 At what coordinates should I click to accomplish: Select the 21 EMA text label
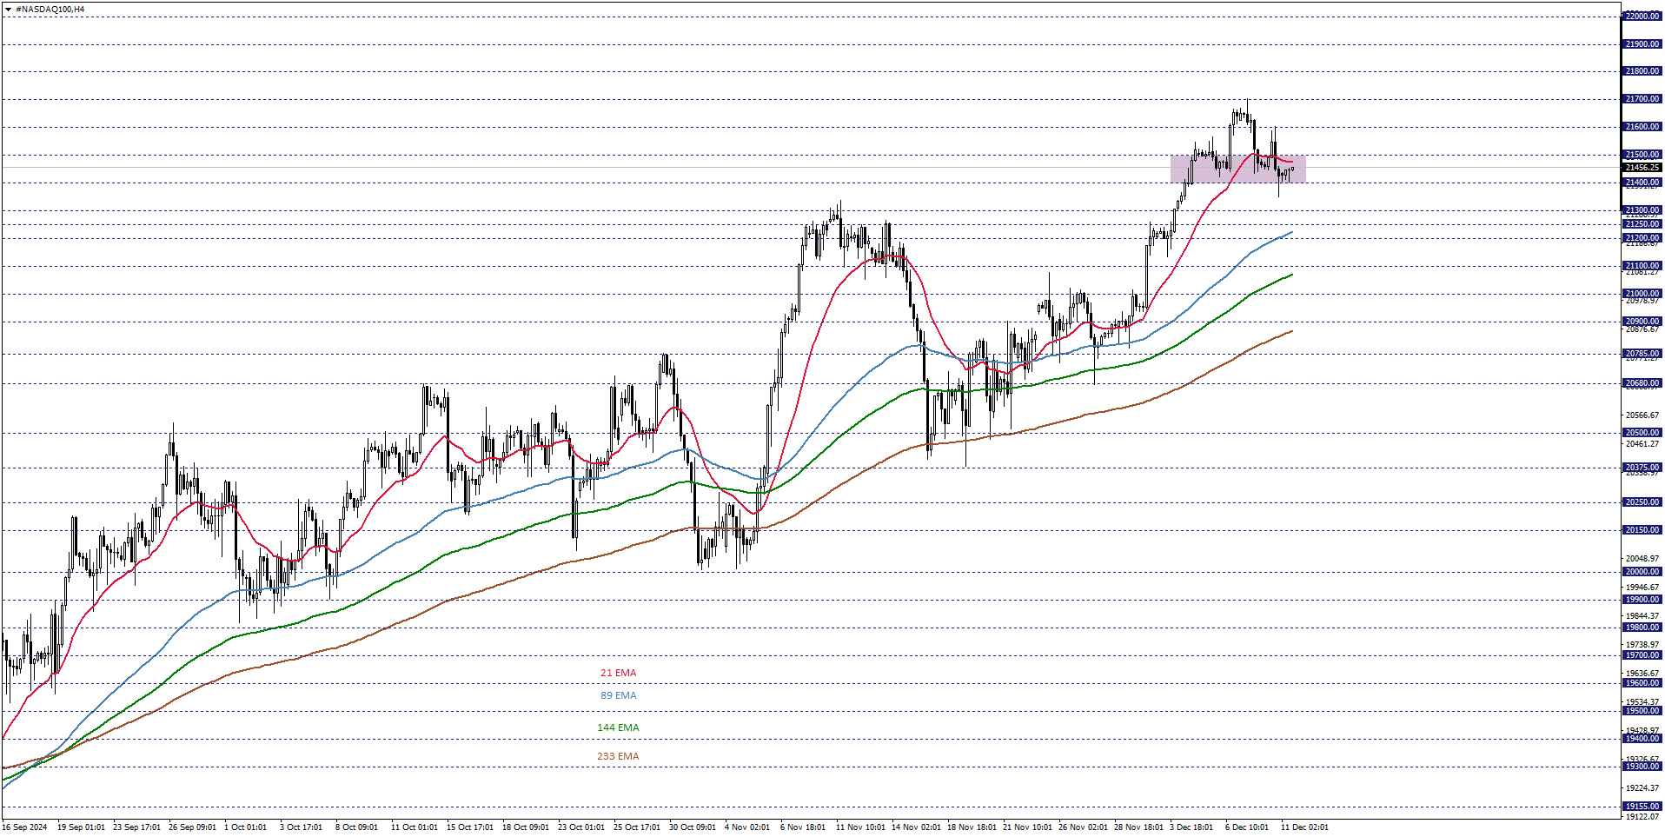(x=618, y=673)
